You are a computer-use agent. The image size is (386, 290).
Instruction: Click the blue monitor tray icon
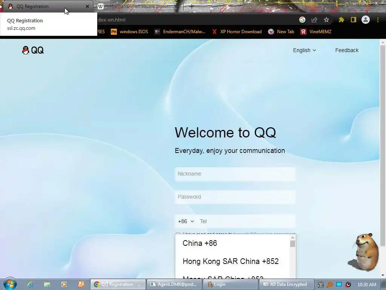pyautogui.click(x=339, y=285)
